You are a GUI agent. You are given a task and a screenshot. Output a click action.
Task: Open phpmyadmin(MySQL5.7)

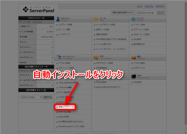tap(108, 87)
